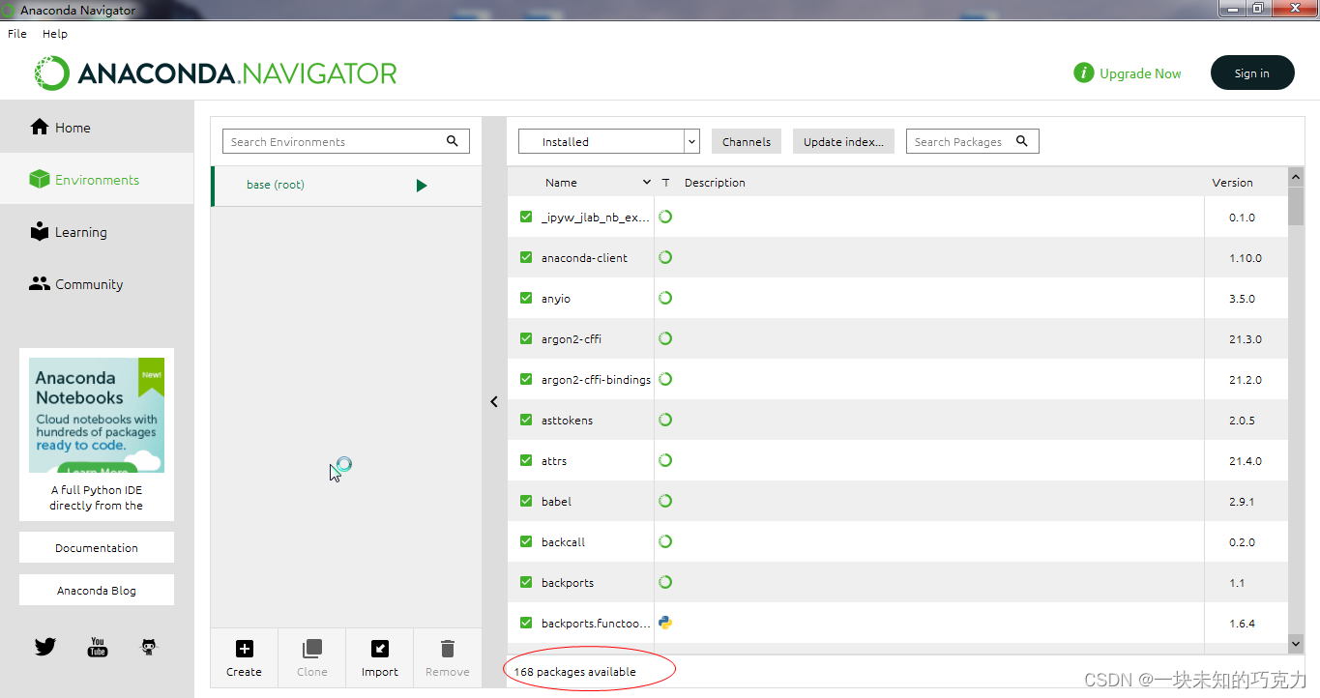The height and width of the screenshot is (698, 1320).
Task: Click the package list vertical scrollbar thumb
Action: (x=1297, y=206)
